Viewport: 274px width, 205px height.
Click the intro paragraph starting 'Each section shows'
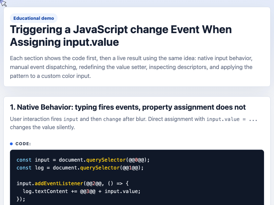tap(131, 67)
